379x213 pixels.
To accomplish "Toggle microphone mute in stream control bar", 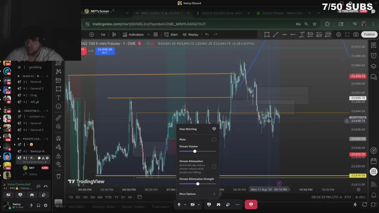I will (x=179, y=204).
